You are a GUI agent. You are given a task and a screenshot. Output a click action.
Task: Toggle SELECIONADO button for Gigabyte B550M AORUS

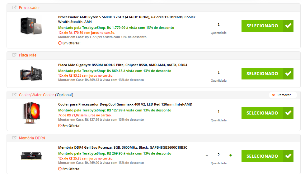(x=267, y=74)
